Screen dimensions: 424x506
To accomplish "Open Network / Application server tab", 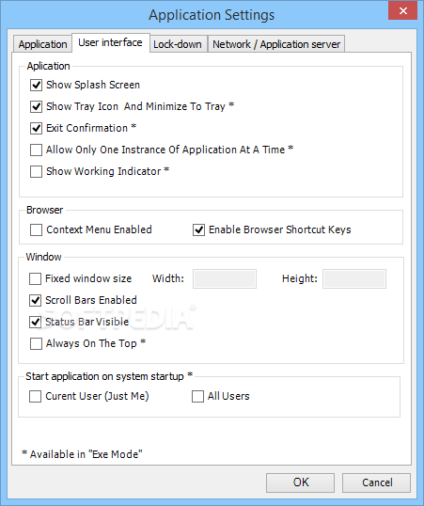I will click(x=276, y=44).
